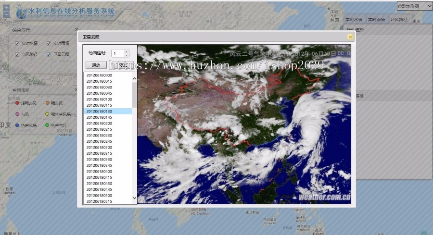Increase animation delay with up arrow
Screen dimensions: 433x235
coord(126,51)
